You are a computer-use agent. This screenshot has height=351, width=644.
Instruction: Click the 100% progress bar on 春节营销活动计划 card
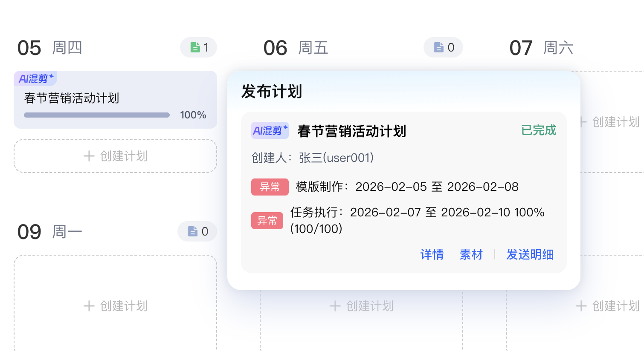click(x=97, y=115)
